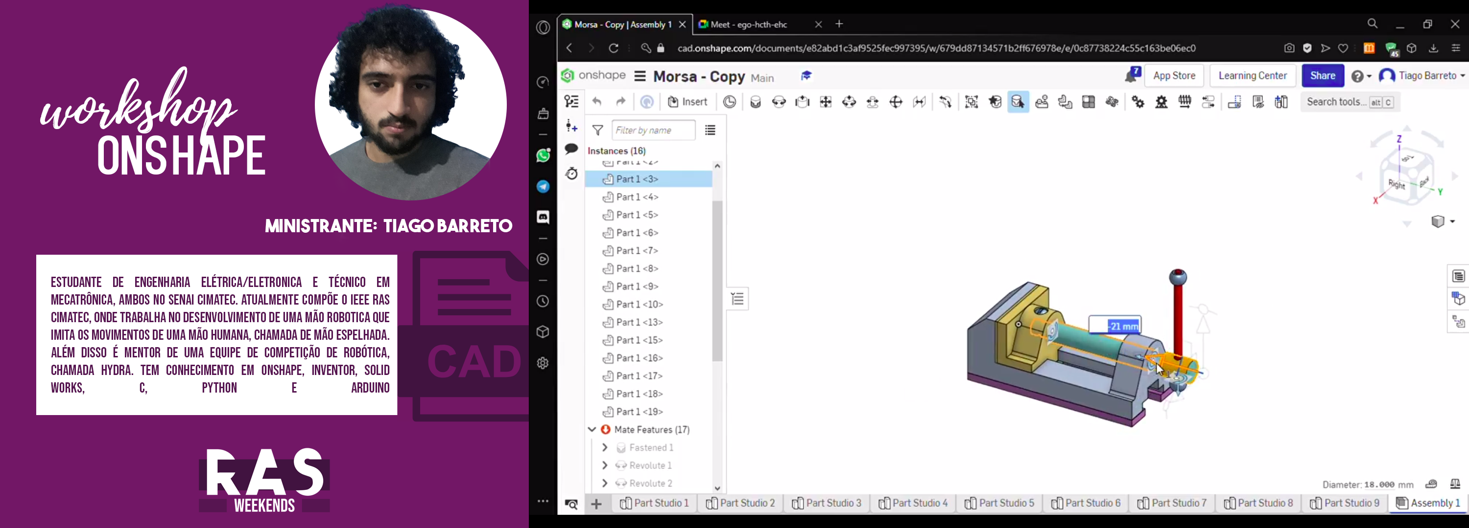1469x528 pixels.
Task: Click the Group parts icon
Action: 971,102
